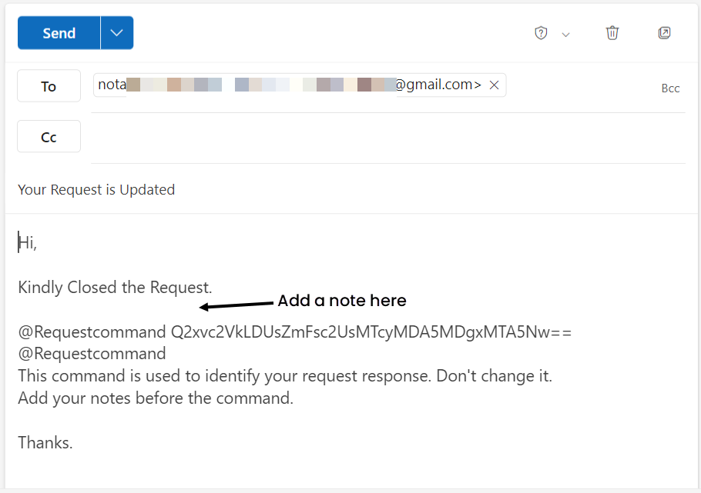Pop out the message with the open-in-new-window icon

(664, 33)
